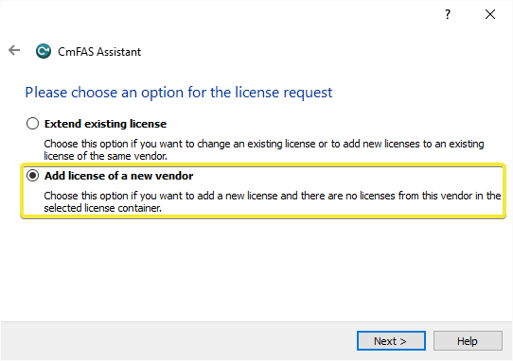Close the CmFAS Assistant dialog
Viewport: 513px width, 361px height.
(x=490, y=14)
